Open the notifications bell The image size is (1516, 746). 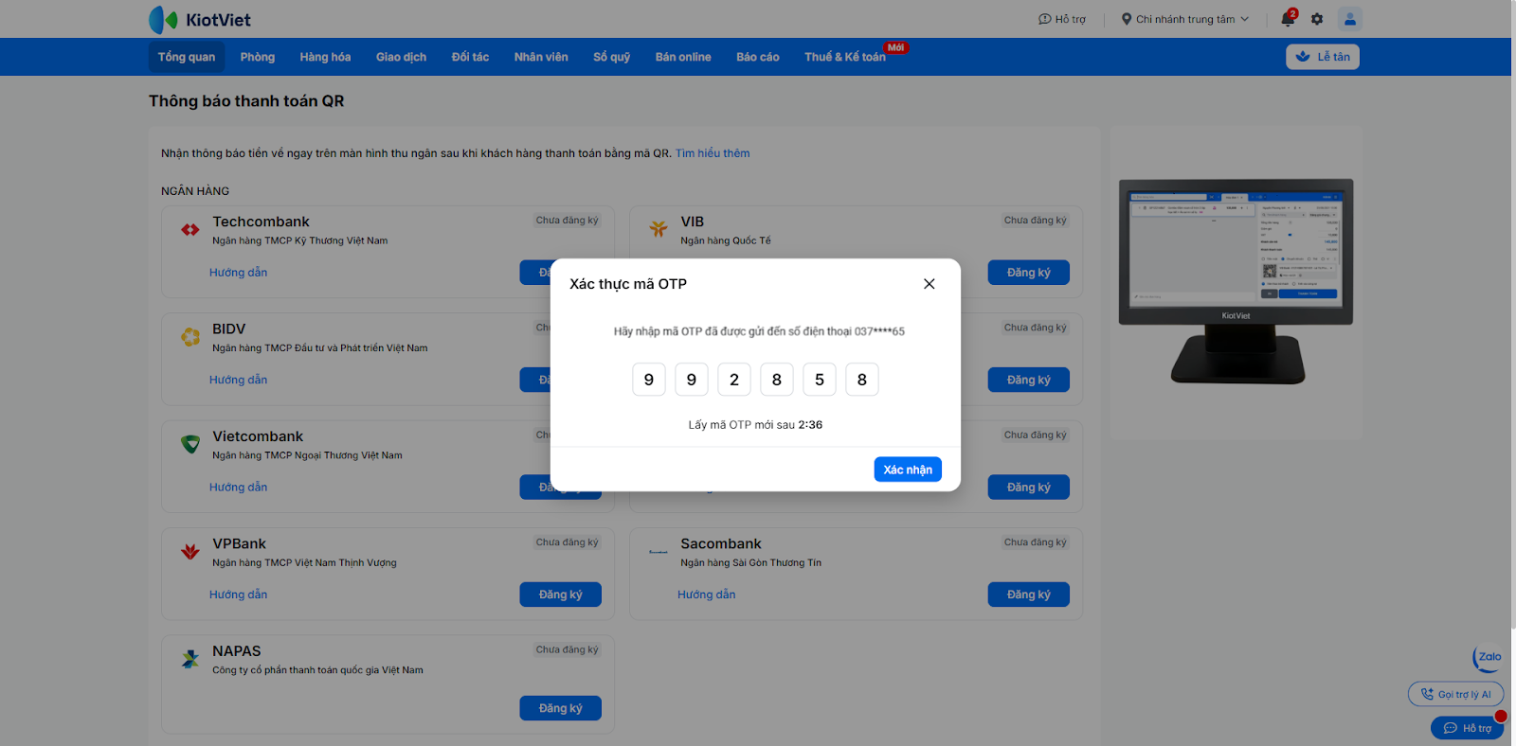point(1288,18)
